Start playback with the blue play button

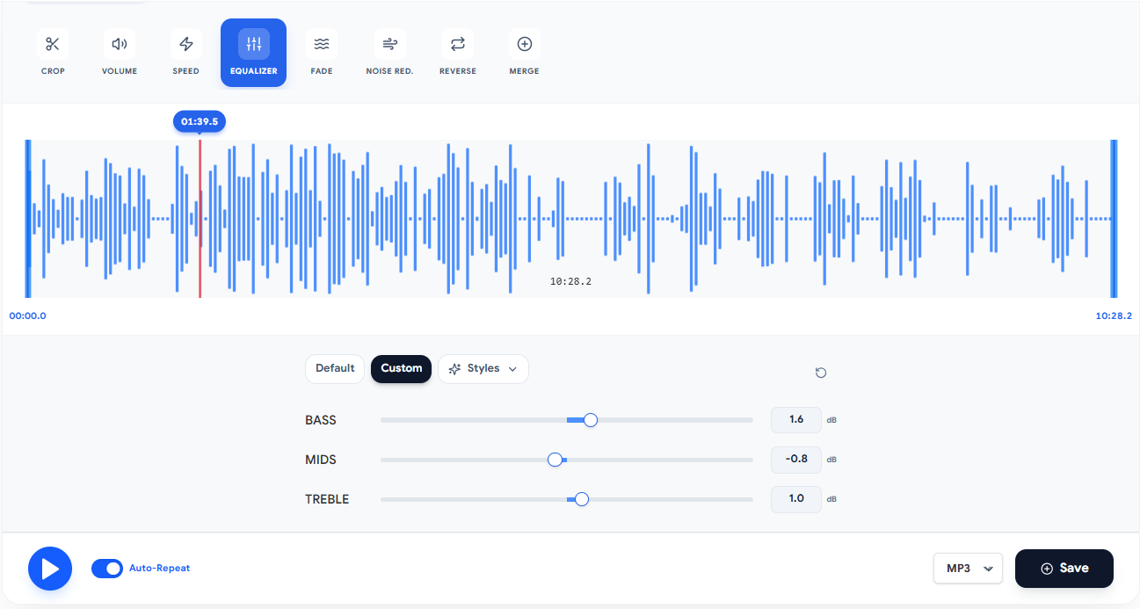pos(50,569)
